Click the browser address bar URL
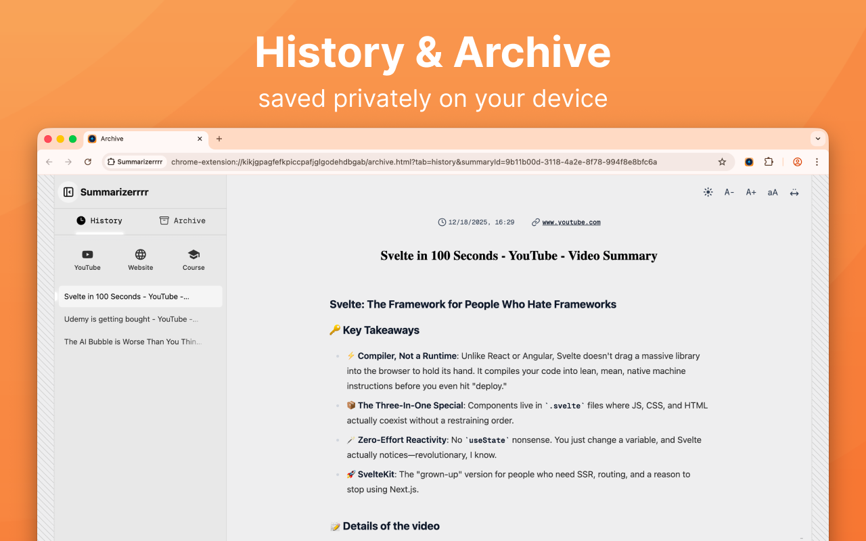 pyautogui.click(x=413, y=162)
